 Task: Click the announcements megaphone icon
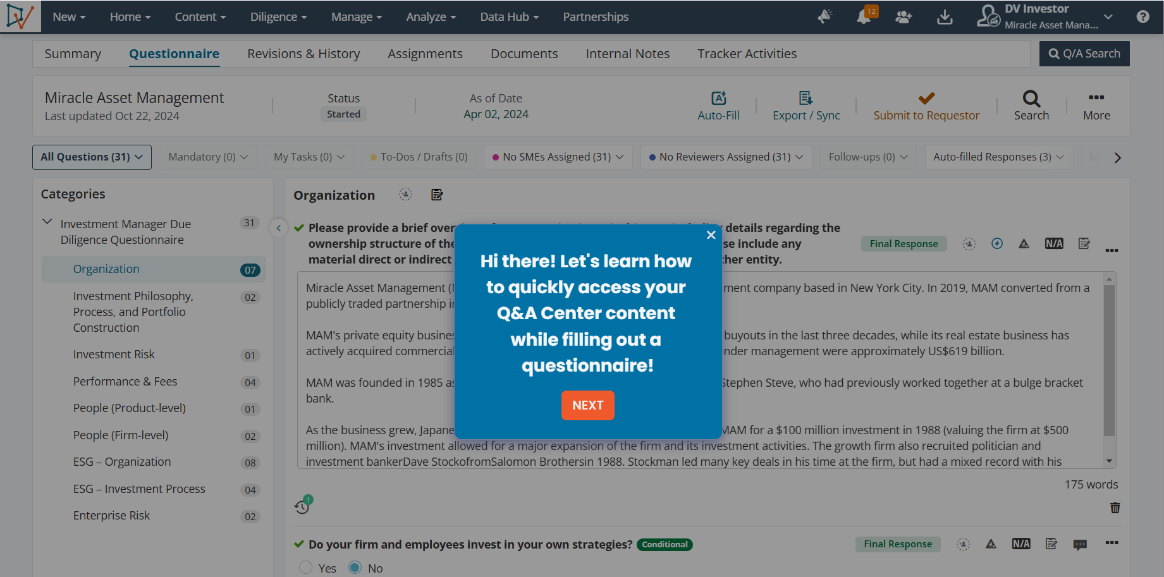(x=825, y=16)
